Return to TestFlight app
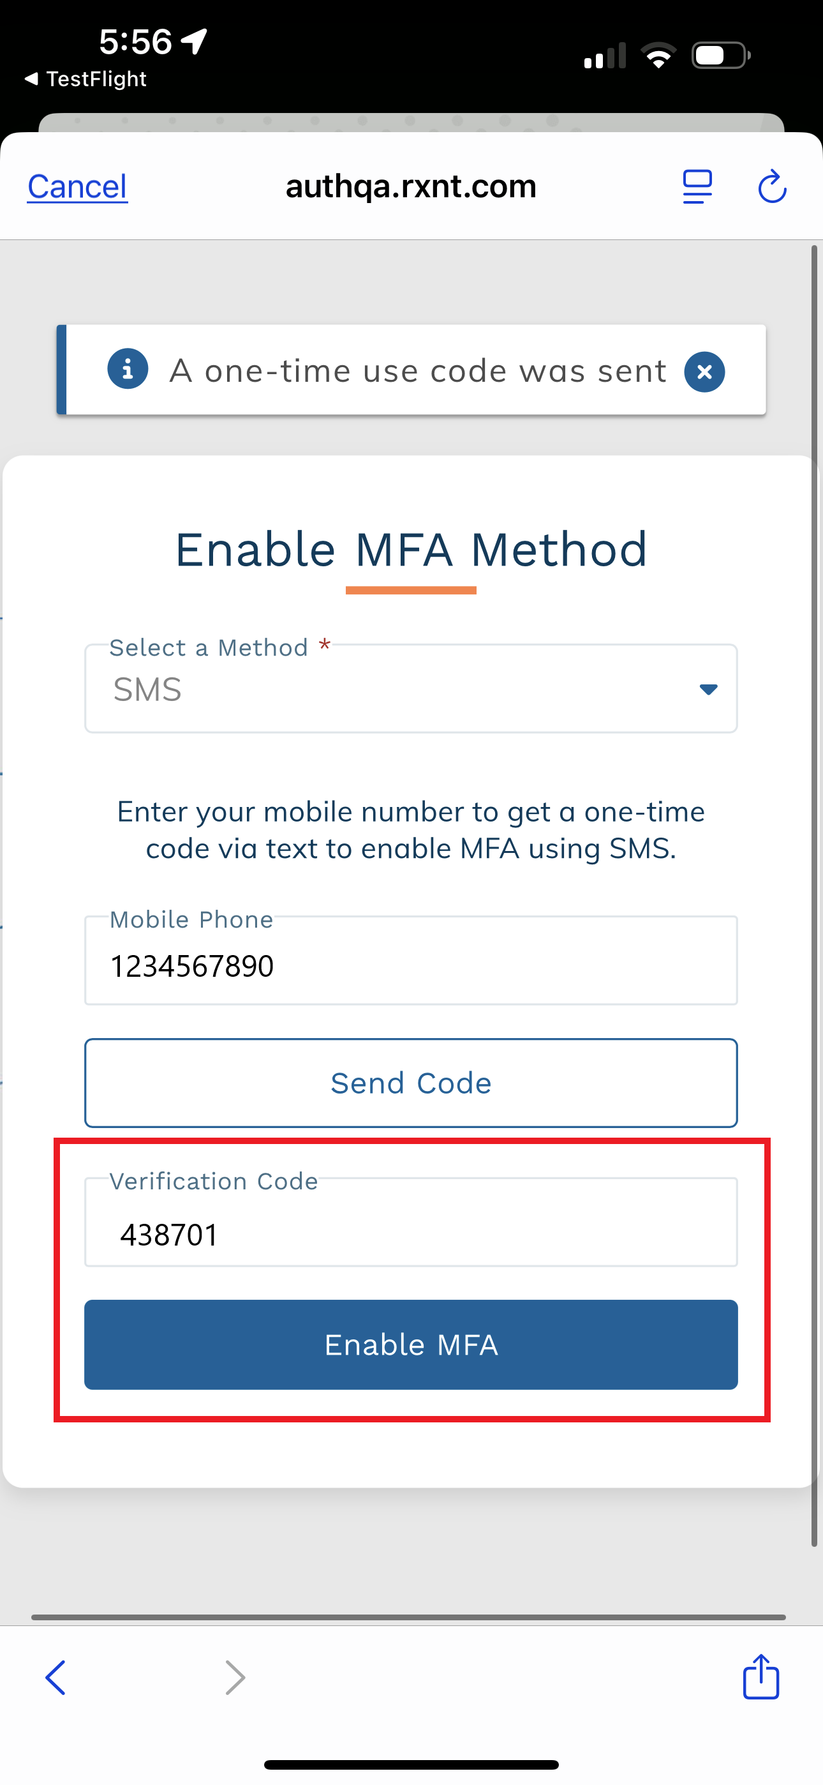This screenshot has width=823, height=1785. [86, 79]
